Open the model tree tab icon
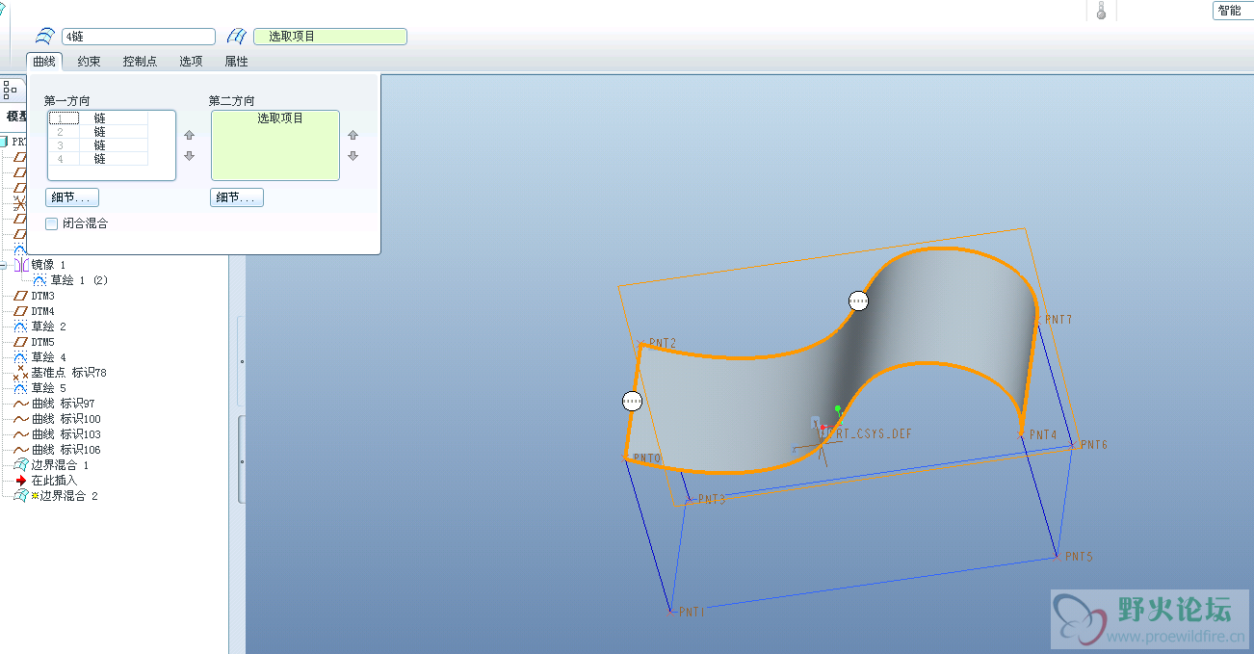This screenshot has width=1254, height=654. tap(11, 89)
